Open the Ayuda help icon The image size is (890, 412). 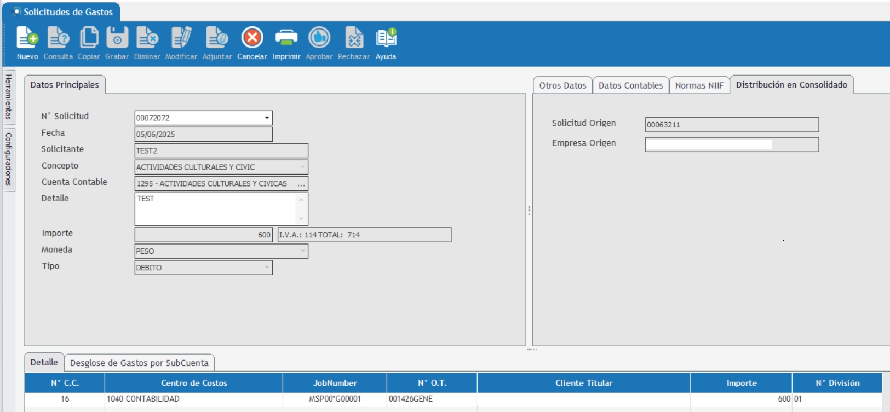pos(386,38)
